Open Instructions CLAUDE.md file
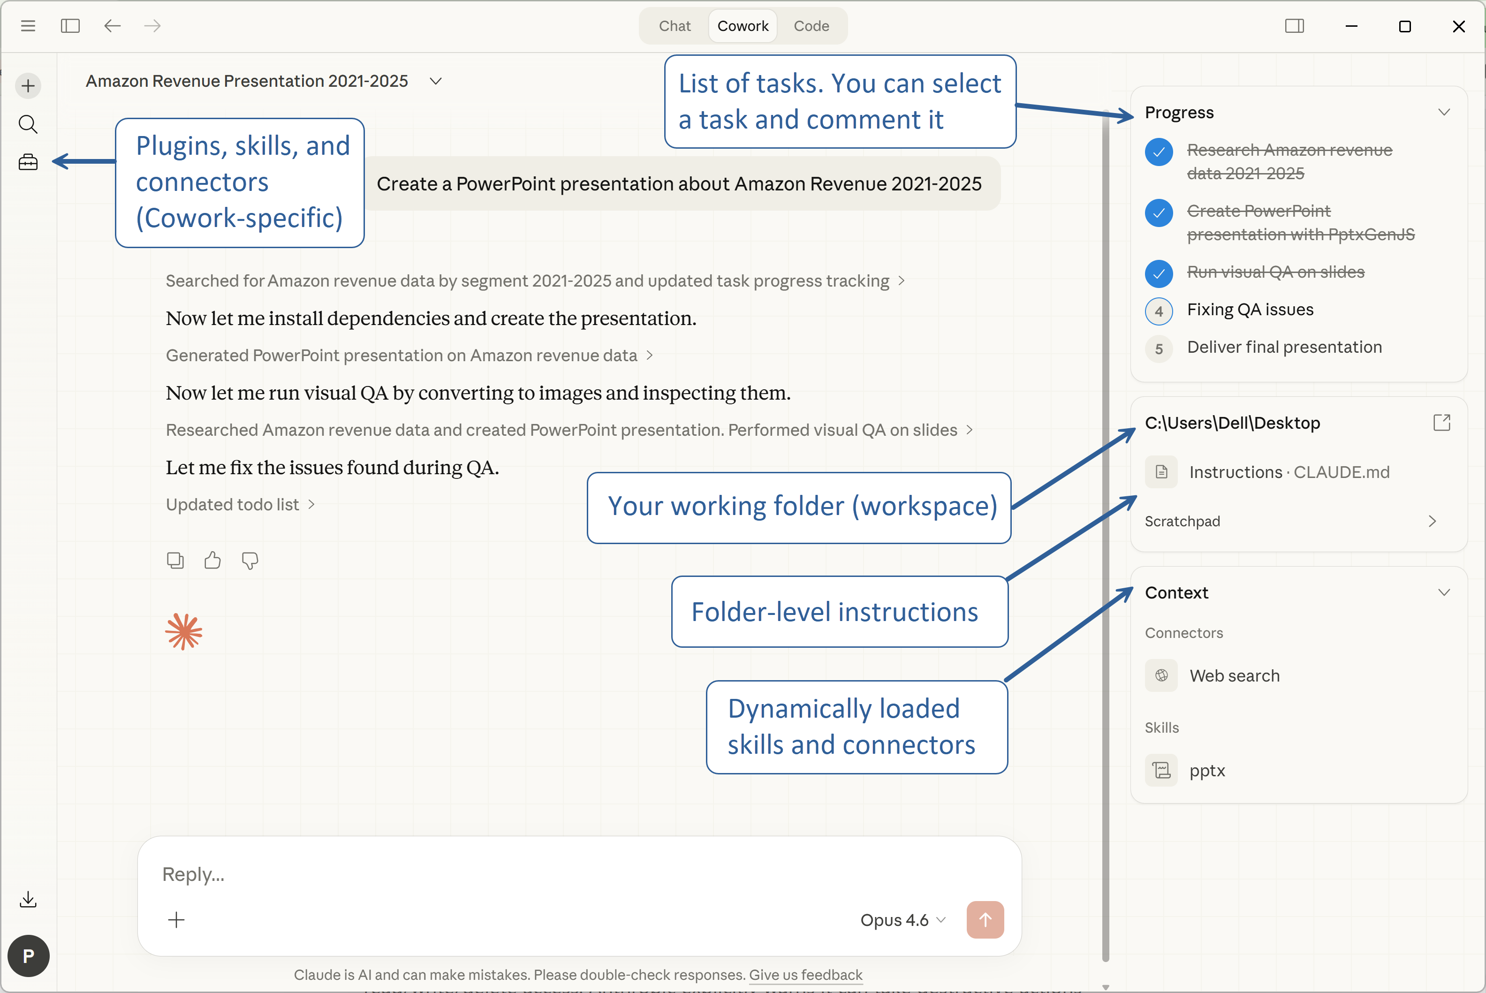This screenshot has width=1486, height=993. [1289, 472]
